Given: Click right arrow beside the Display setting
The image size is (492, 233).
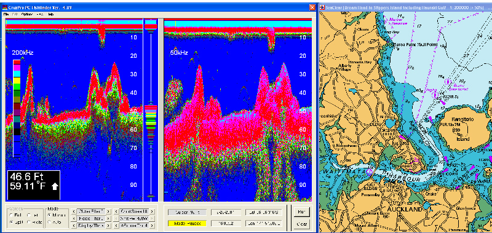Looking at the screenshot, I should [108, 226].
